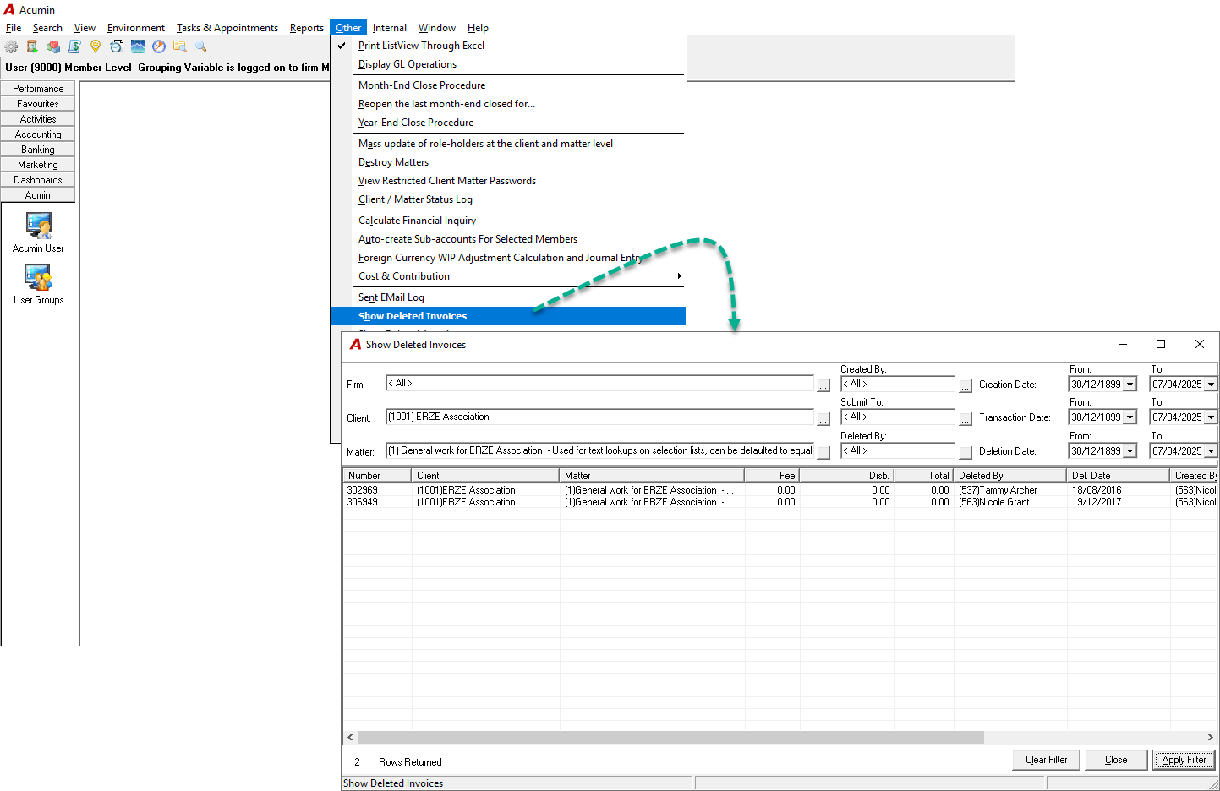Open Creation Date From dropdown arrow
The image size is (1220, 791).
(1130, 385)
